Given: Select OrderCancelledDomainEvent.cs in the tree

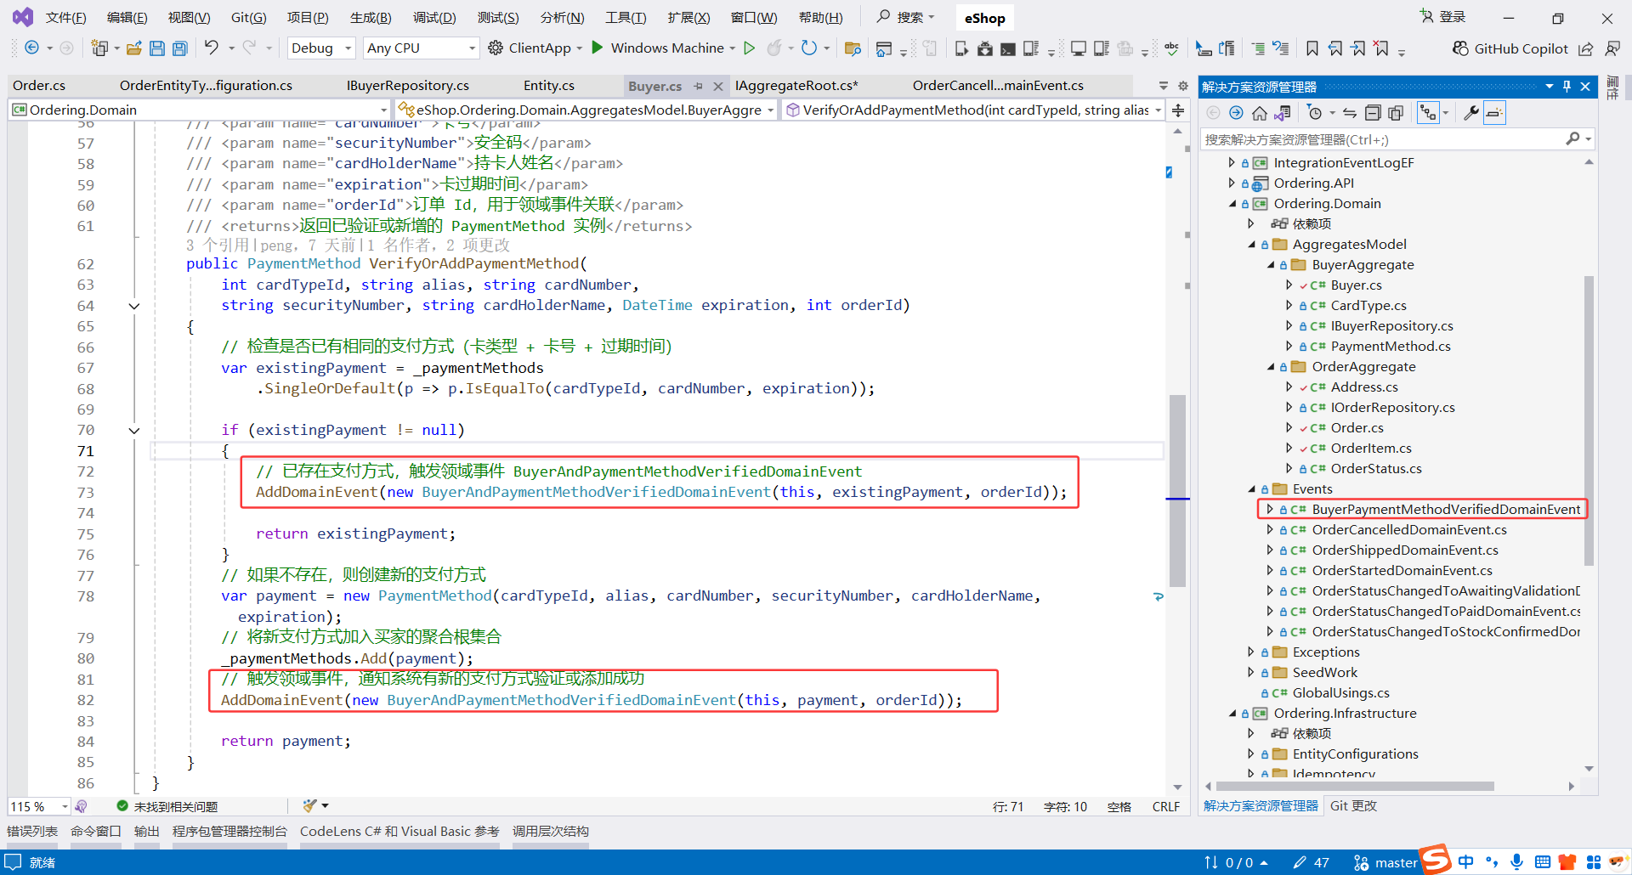Looking at the screenshot, I should coord(1409,530).
